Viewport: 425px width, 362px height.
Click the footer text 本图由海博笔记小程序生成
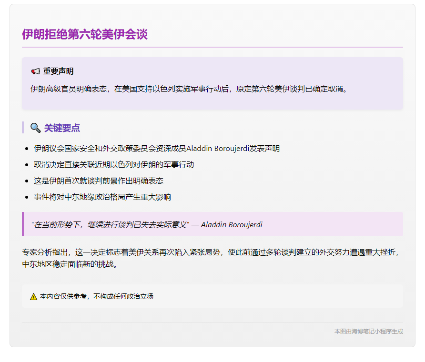pos(369,332)
